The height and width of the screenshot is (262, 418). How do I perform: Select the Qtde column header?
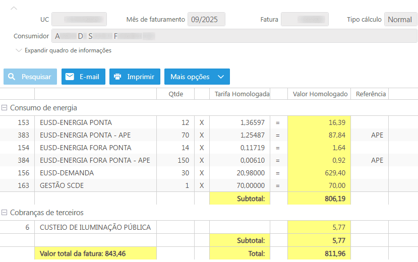[175, 94]
